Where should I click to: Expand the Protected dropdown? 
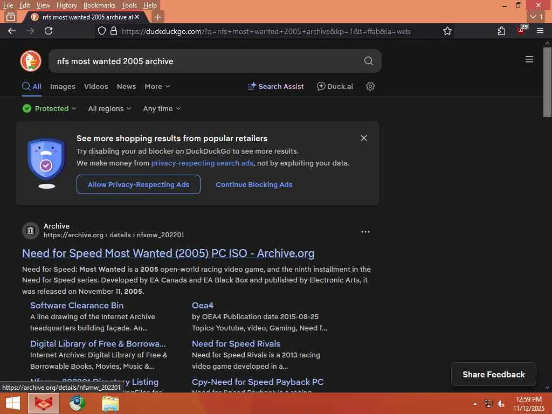[49, 108]
